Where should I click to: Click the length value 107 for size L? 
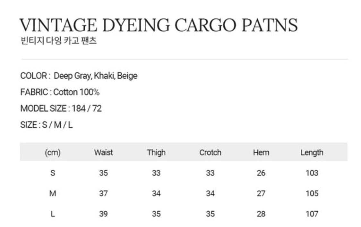tap(312, 214)
